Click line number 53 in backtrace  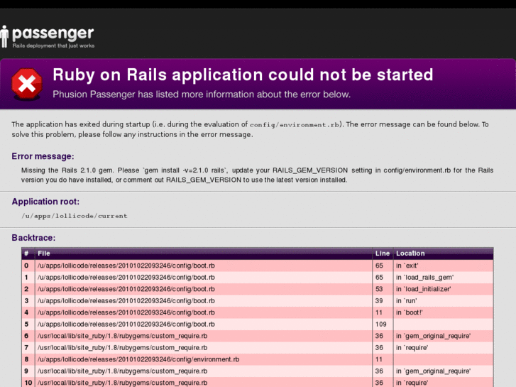tap(379, 289)
